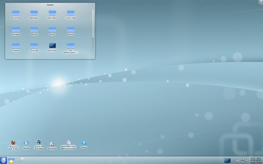Viewport: 263px width, 164px height.
Task: Click the info notification icon in system tray
Action: 233,161
